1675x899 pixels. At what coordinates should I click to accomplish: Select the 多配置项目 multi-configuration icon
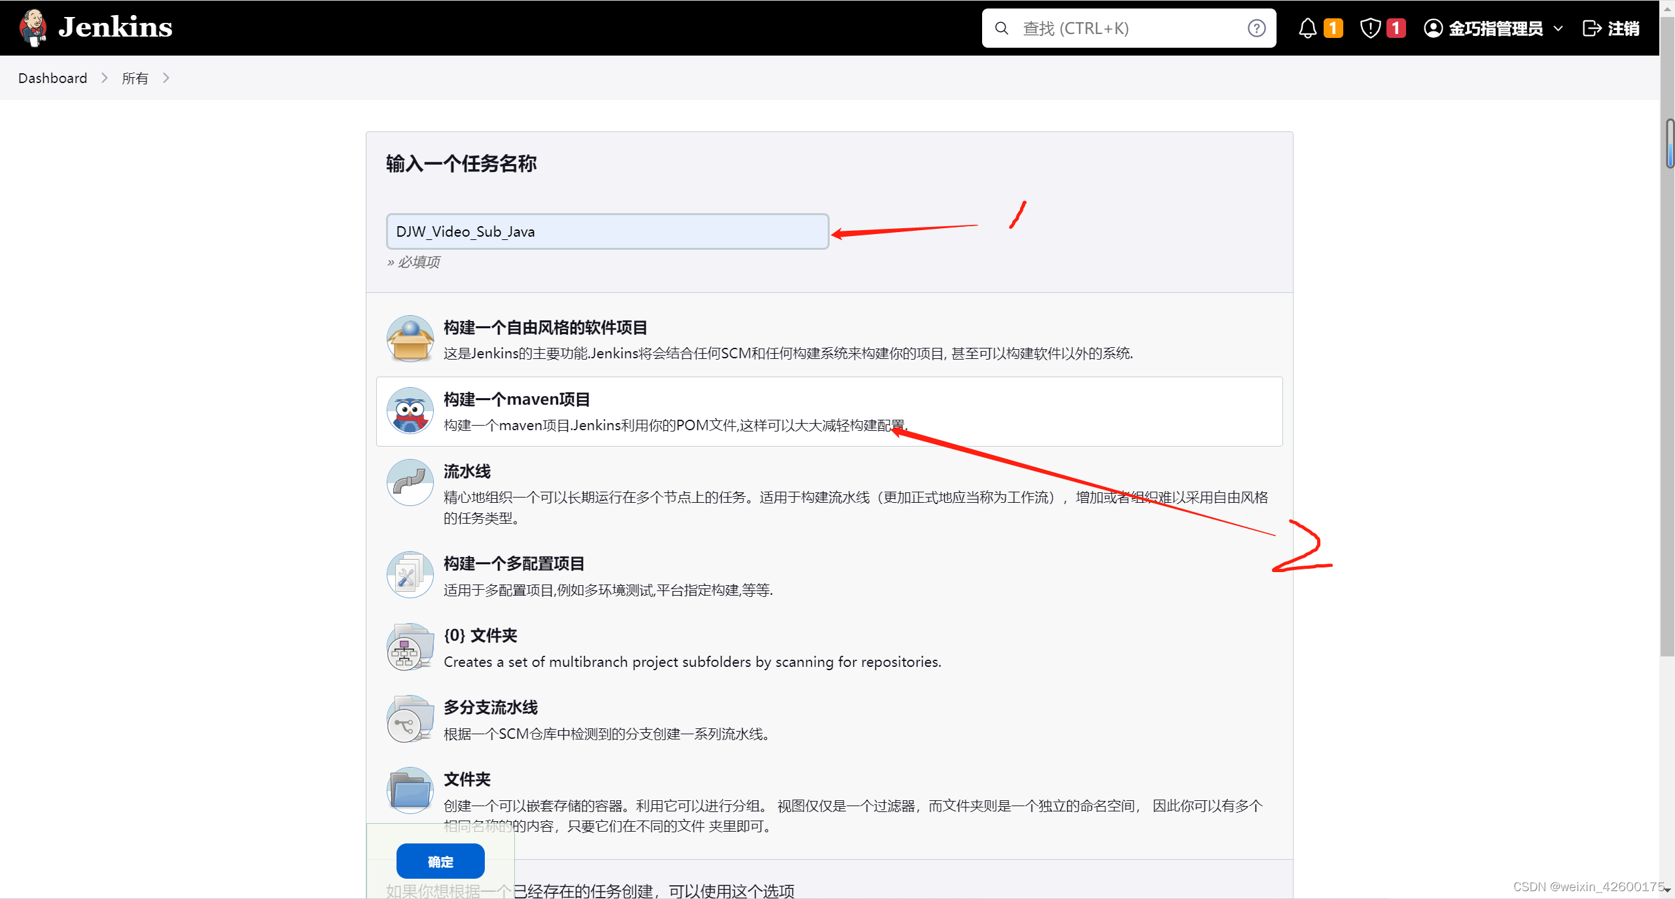tap(410, 574)
